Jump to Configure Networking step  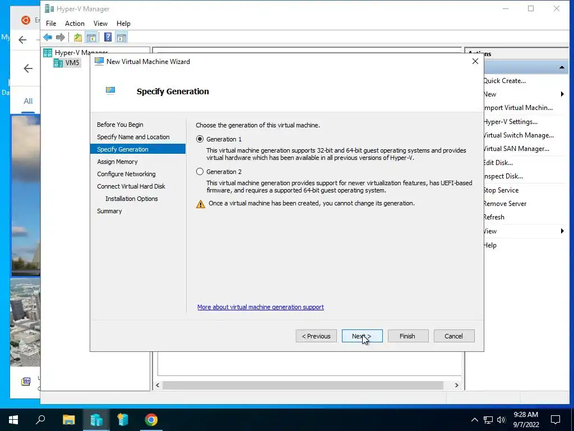126,174
